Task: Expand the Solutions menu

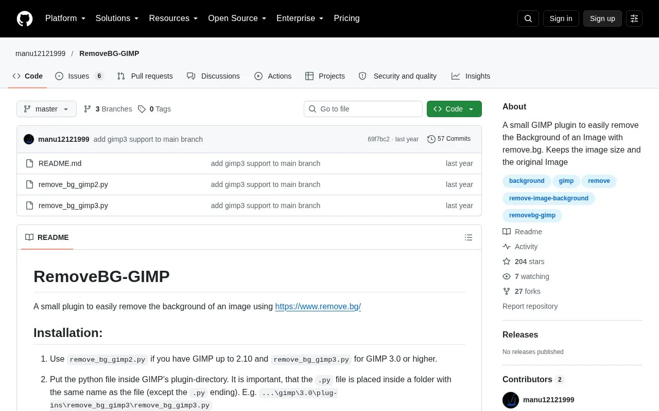Action: coord(117,18)
